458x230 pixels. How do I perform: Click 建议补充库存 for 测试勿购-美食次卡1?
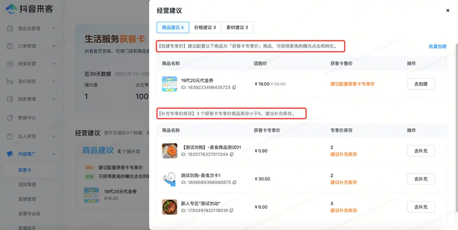coord(344,183)
